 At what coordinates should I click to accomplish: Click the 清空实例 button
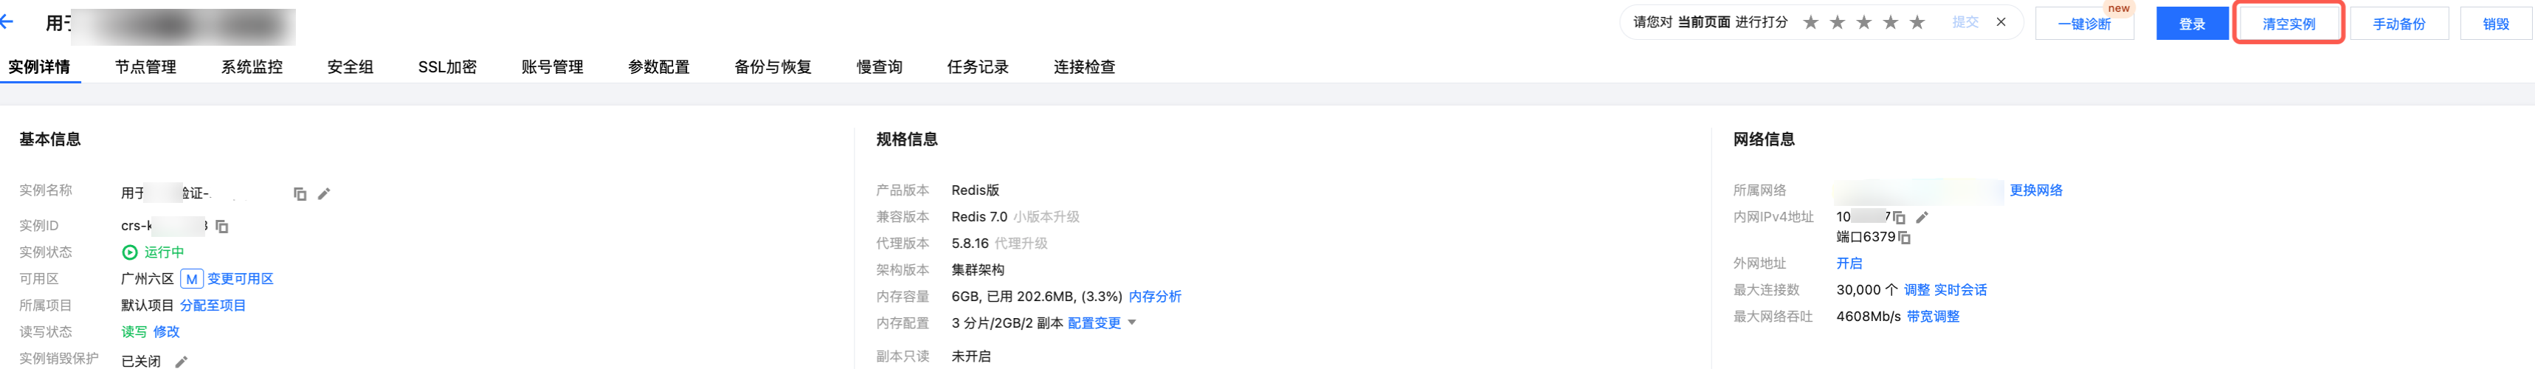[2288, 24]
